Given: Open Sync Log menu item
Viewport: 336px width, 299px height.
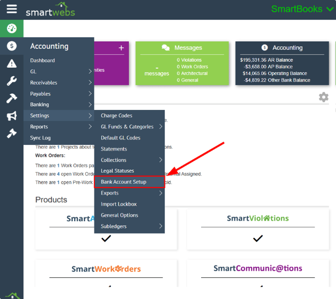Looking at the screenshot, I should (40, 138).
